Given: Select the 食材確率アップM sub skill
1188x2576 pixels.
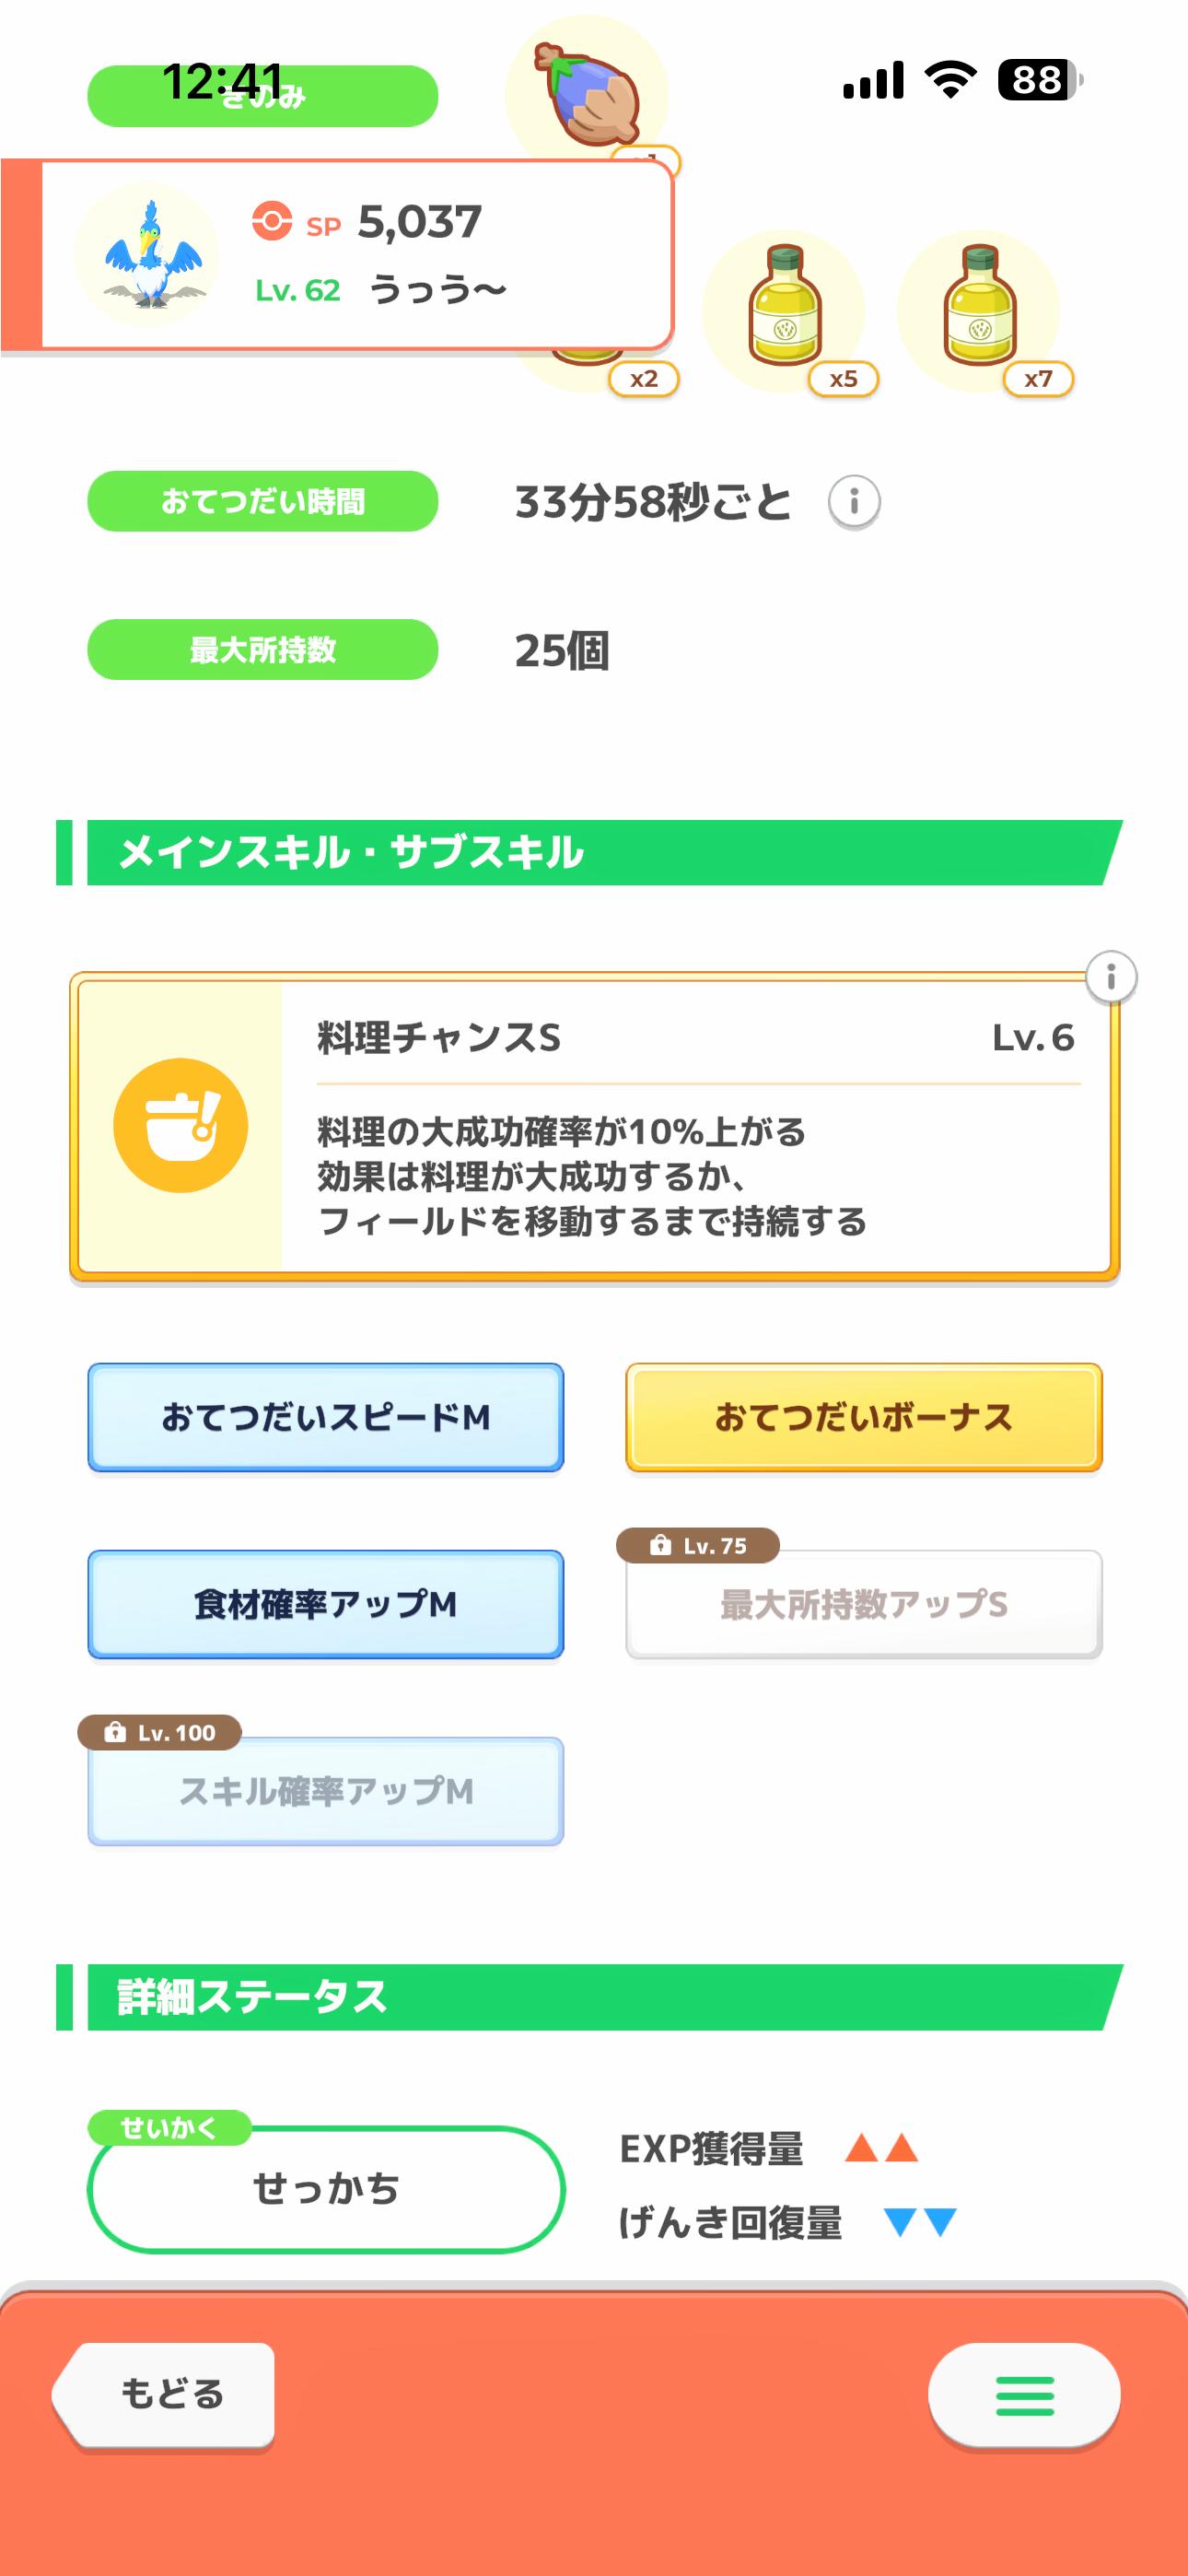Looking at the screenshot, I should point(326,1605).
